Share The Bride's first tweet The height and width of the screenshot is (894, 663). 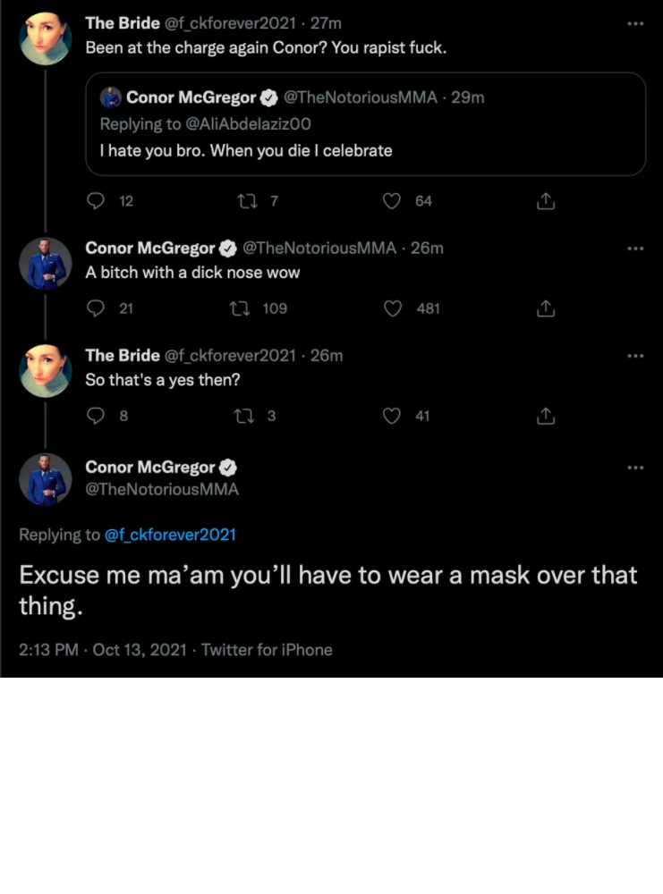(546, 202)
